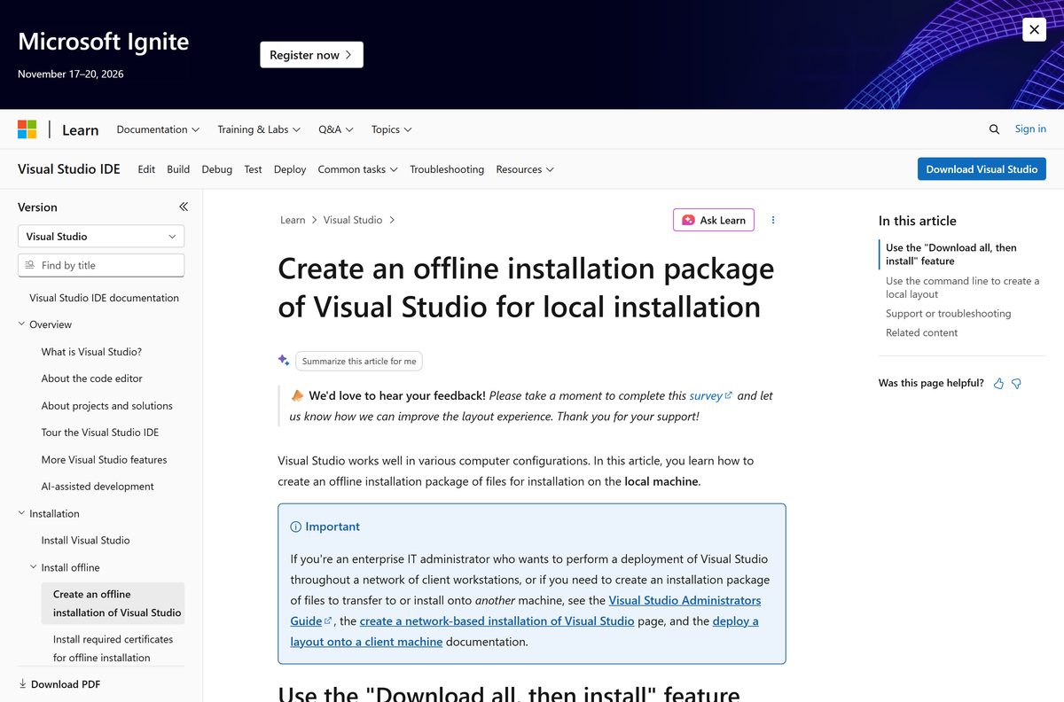Screen dimensions: 1064x702
Task: Collapse the Overview tree section
Action: (22, 324)
